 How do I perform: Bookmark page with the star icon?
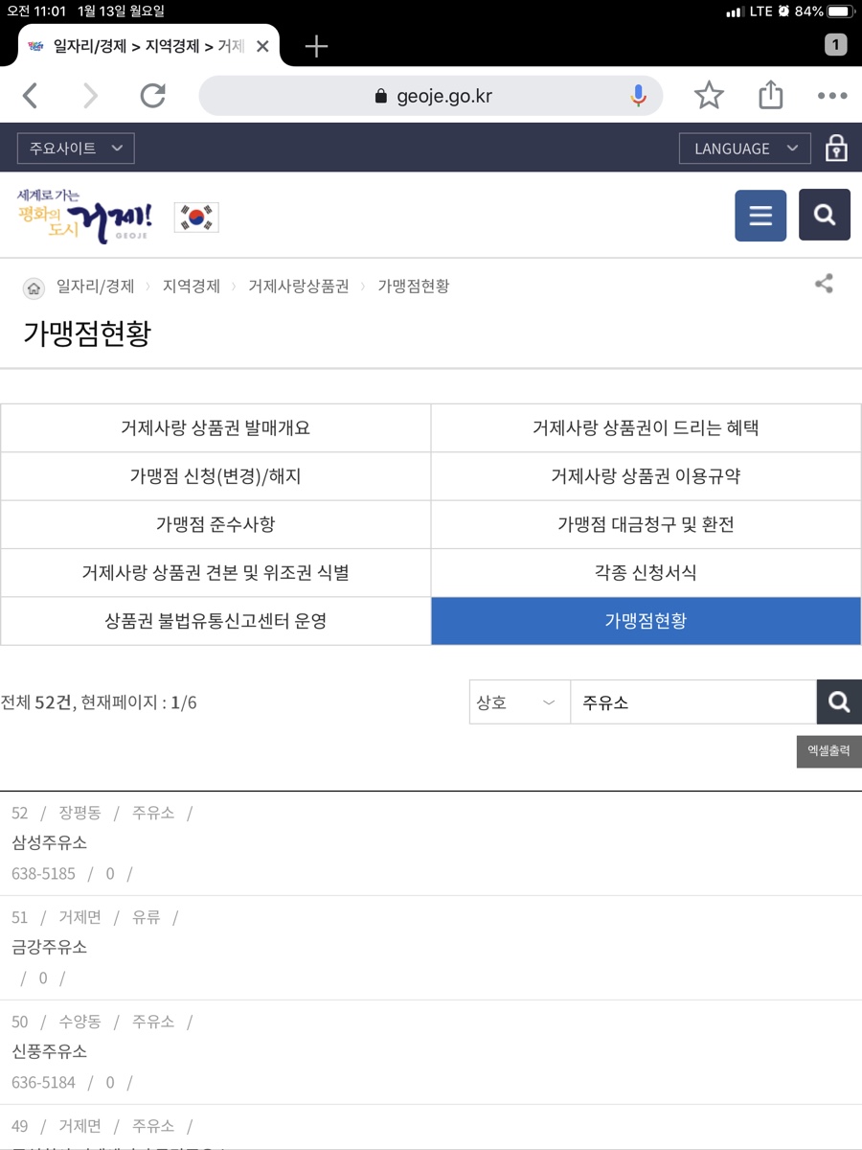click(709, 96)
